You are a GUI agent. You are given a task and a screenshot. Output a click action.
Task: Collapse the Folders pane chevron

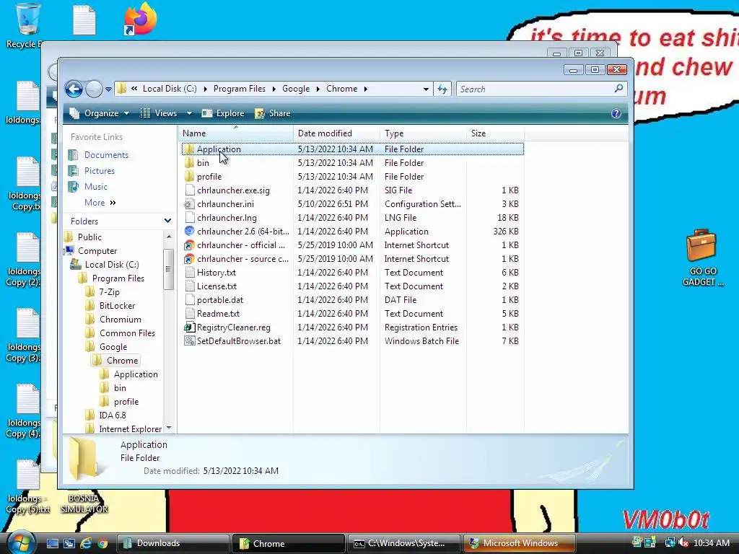[x=167, y=221]
